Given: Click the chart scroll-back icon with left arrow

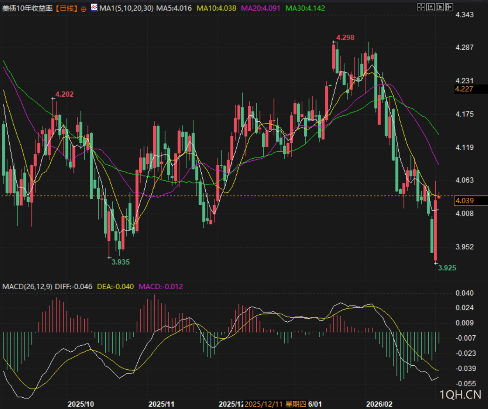Looking at the screenshot, I should (x=430, y=7).
